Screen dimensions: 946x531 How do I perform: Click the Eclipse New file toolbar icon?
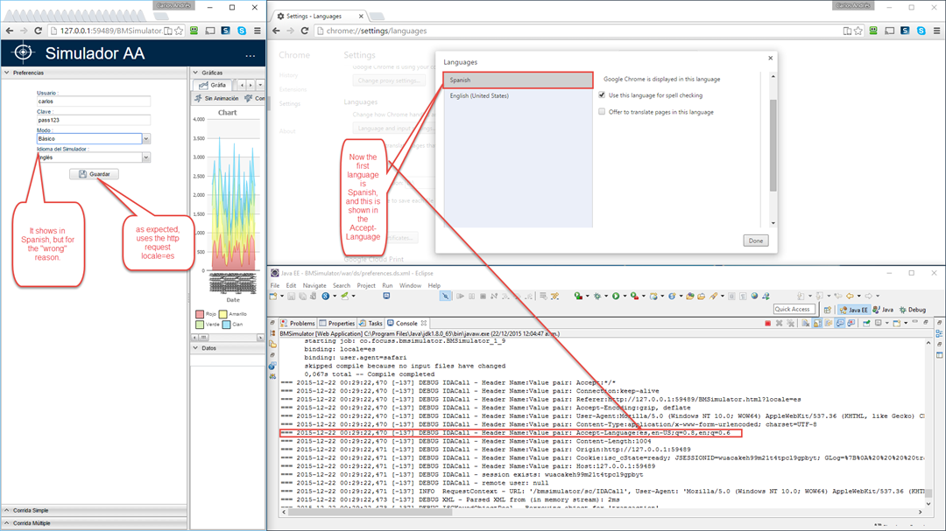click(x=273, y=296)
